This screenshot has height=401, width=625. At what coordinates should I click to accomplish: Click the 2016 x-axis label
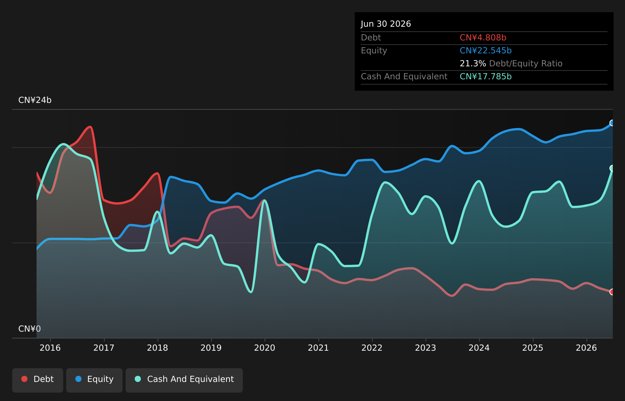pyautogui.click(x=50, y=348)
